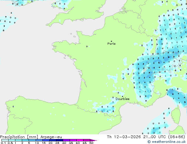This screenshot has width=187, height=144.
Task: Click the legend swatch left of 10
Action: point(32,140)
